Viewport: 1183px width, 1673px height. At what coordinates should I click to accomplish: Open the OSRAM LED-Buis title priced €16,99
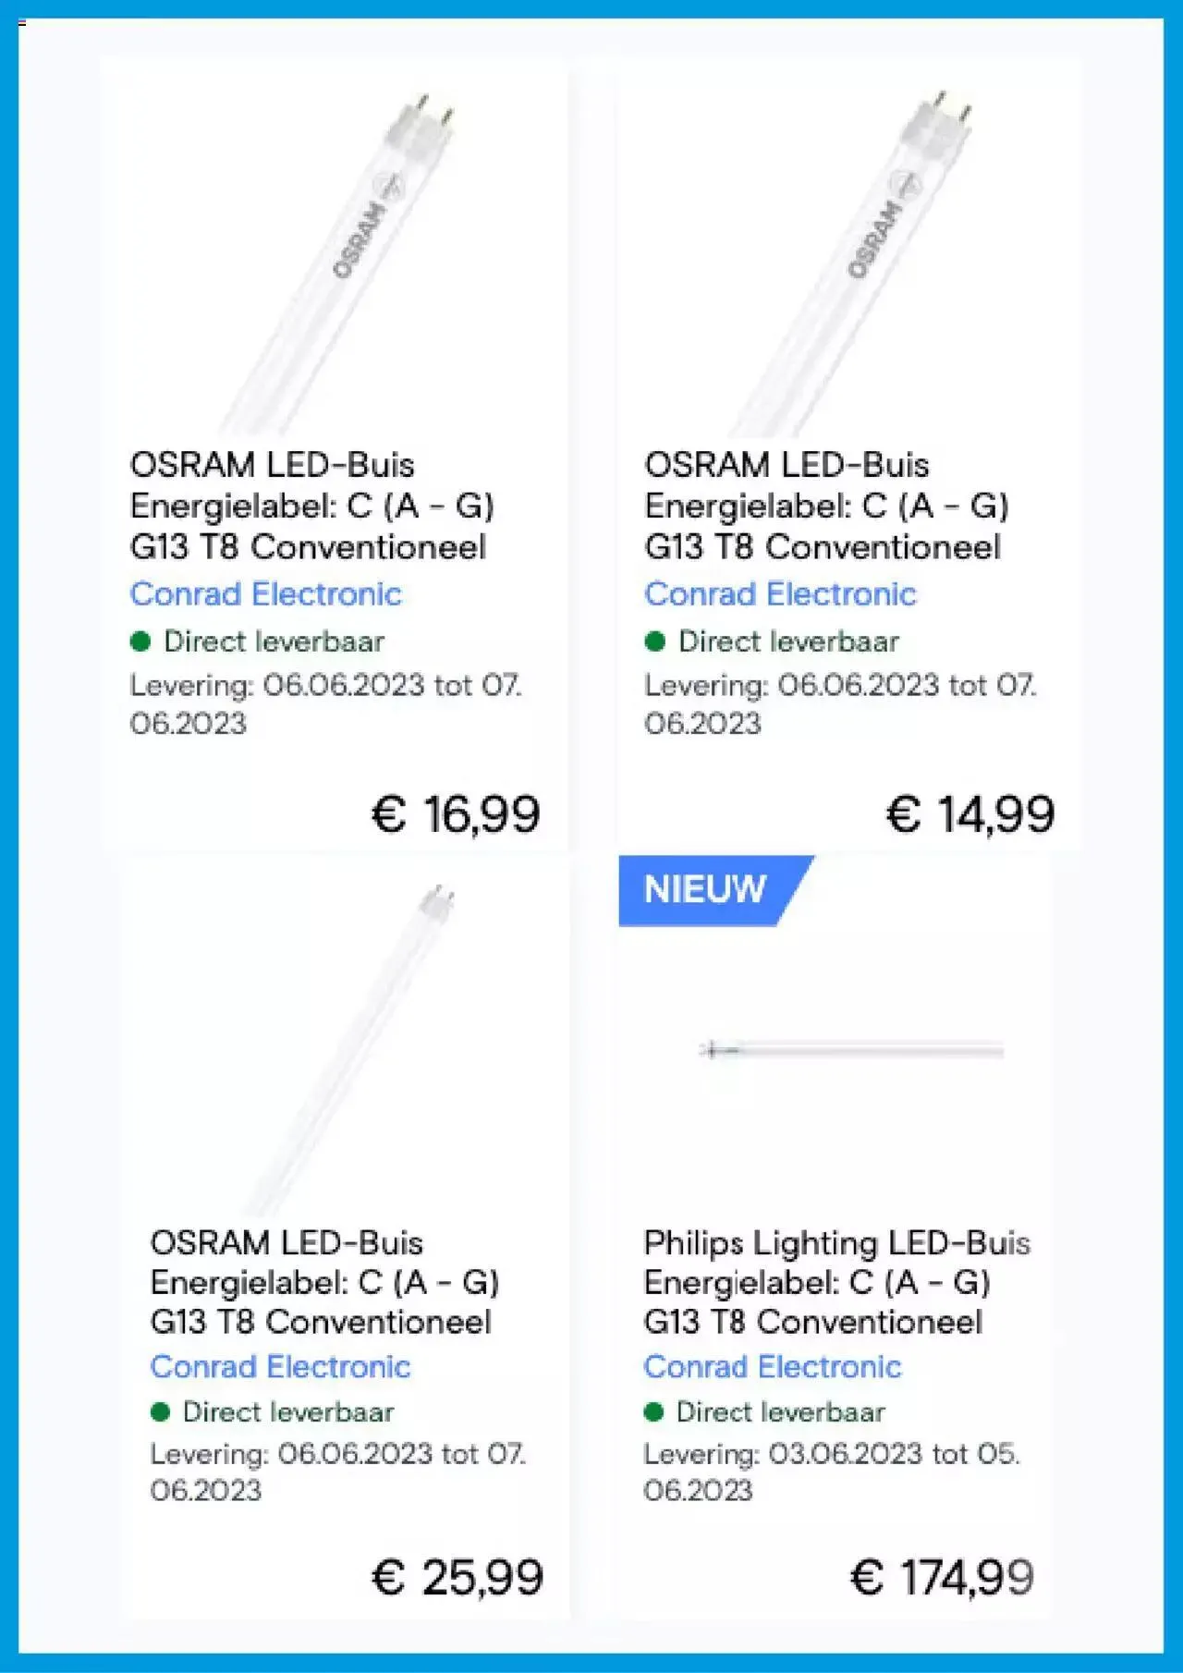pos(311,506)
